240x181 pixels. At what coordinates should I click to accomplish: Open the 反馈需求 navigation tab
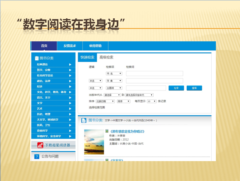(x=70, y=46)
